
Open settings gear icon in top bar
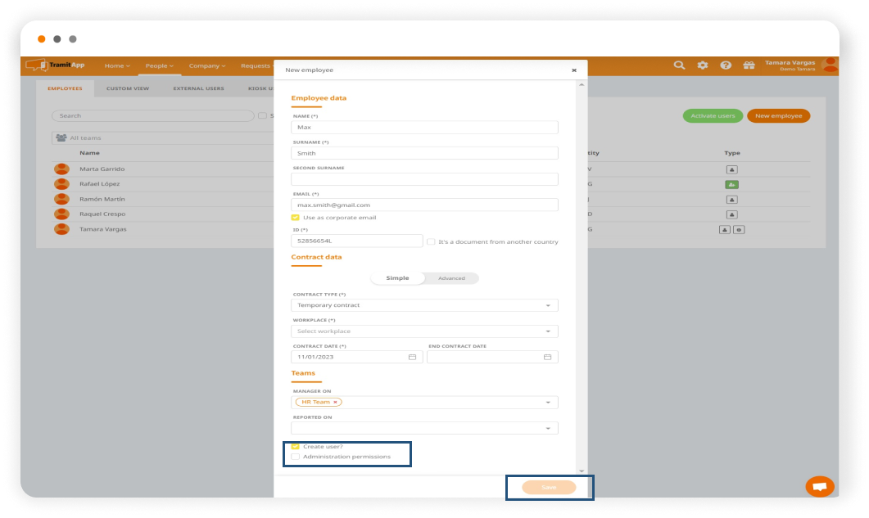(702, 65)
